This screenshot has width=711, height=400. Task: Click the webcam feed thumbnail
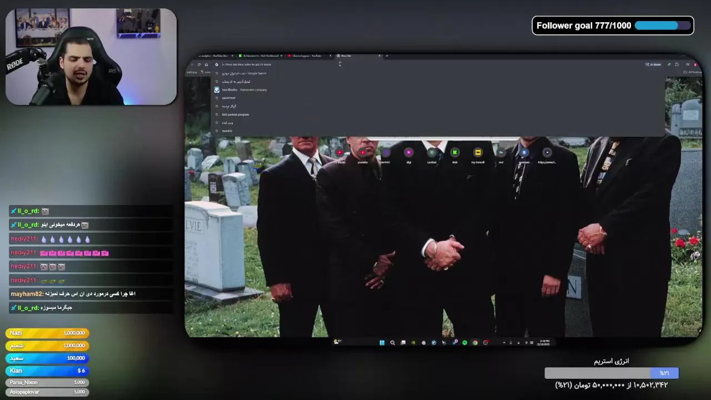click(x=91, y=56)
